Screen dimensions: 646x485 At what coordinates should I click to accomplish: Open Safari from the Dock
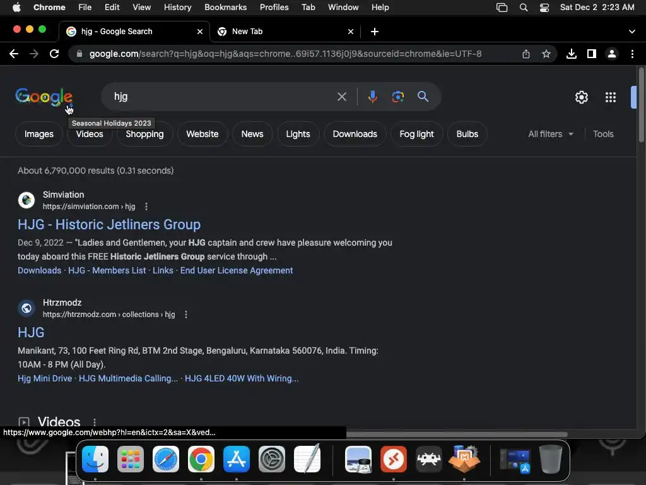coord(166,459)
